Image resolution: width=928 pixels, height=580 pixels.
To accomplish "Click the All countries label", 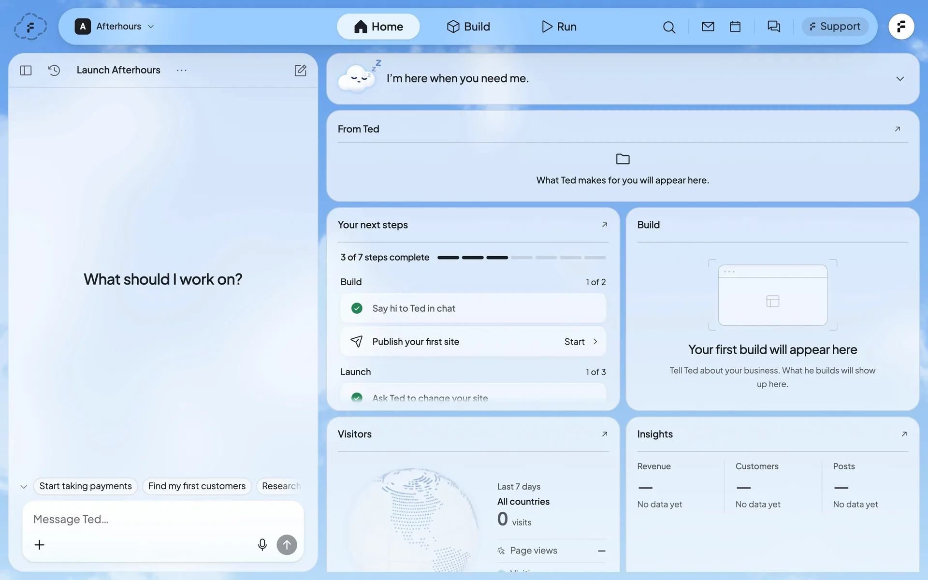I will coord(523,502).
